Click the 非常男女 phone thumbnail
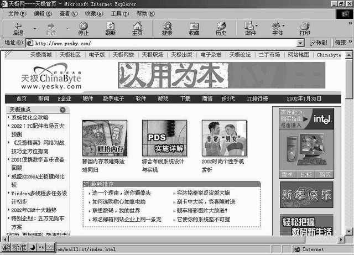 point(224,138)
